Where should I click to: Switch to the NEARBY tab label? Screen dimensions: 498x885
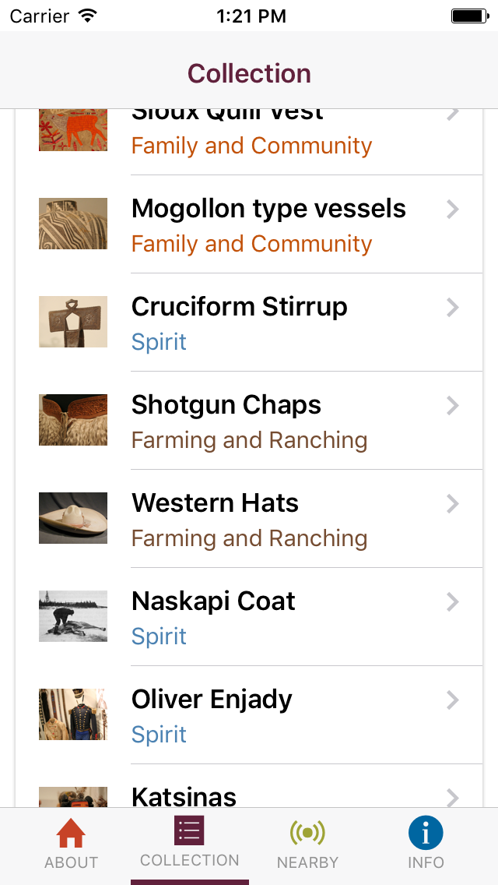point(307,862)
